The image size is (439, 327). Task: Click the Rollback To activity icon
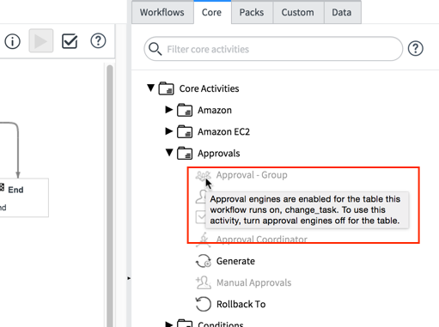204,304
